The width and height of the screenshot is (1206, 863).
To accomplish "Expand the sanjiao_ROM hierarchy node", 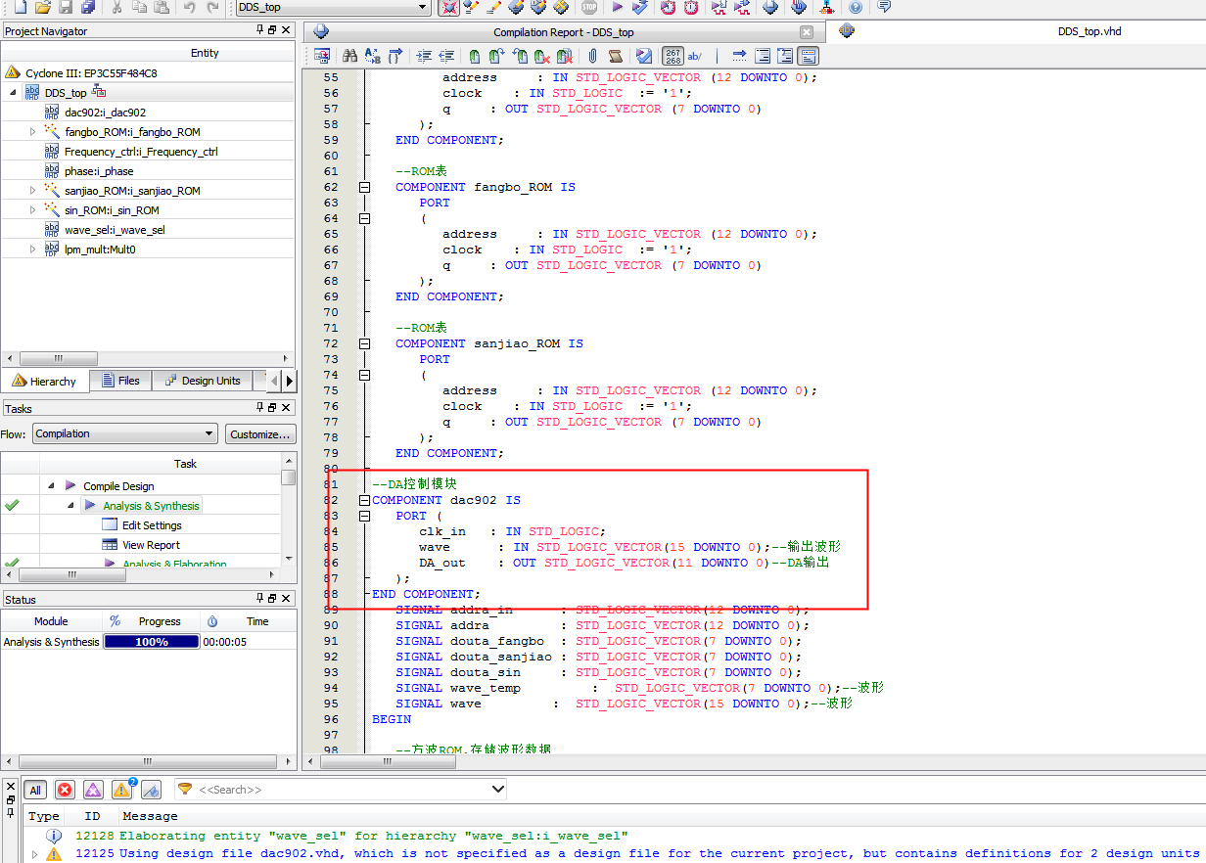I will pyautogui.click(x=32, y=191).
